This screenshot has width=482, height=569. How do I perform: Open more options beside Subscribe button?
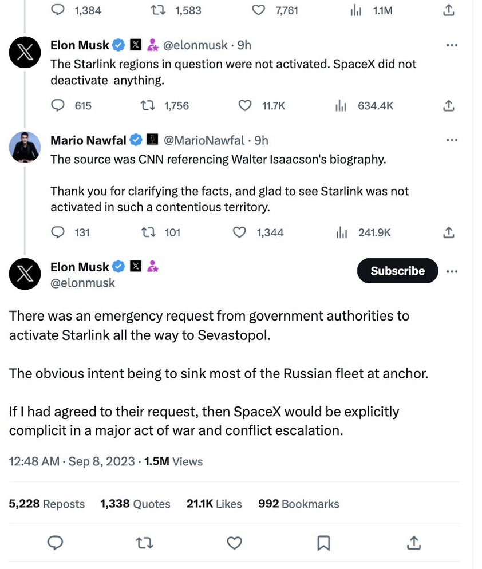[452, 271]
